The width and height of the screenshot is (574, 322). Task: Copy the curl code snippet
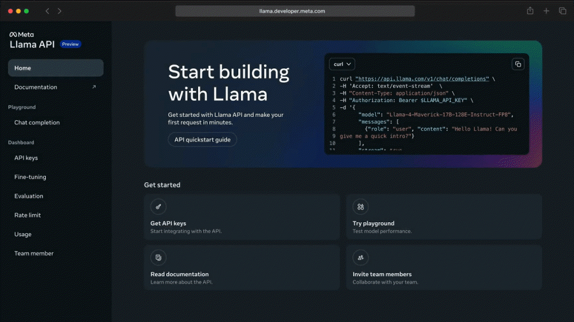(518, 64)
